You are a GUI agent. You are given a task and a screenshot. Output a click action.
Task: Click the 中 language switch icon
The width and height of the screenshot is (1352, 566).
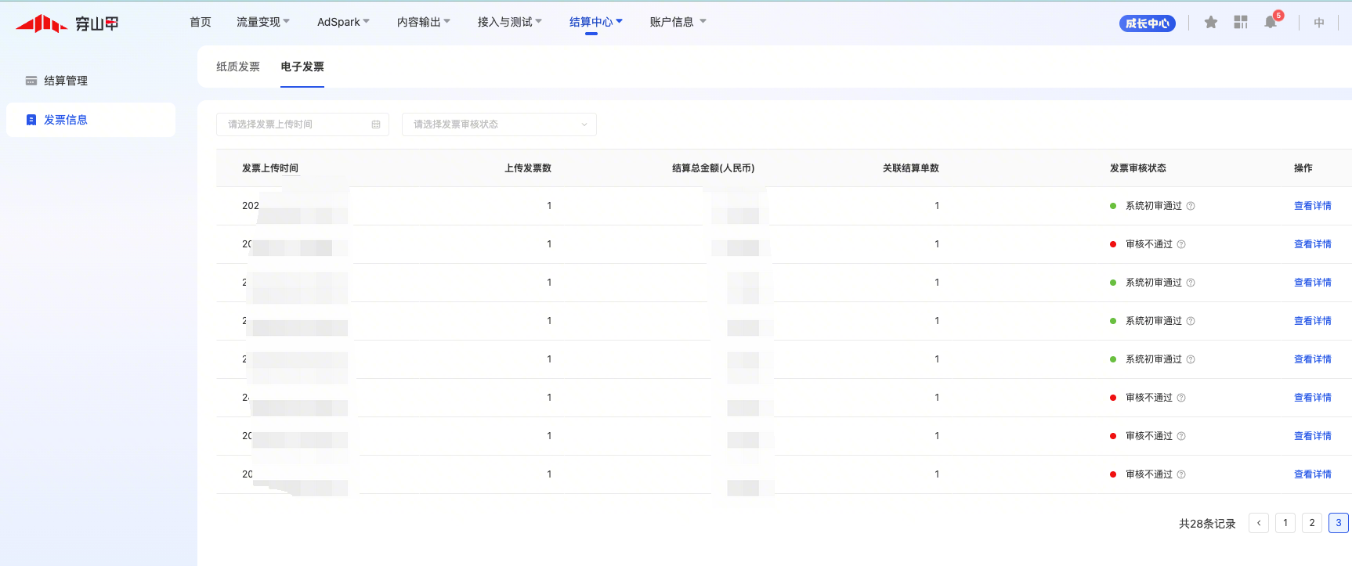tap(1319, 23)
